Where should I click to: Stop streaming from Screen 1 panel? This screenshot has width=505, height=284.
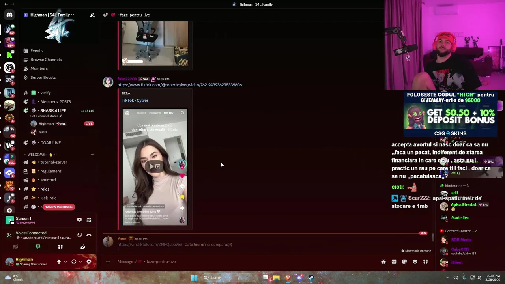[79, 220]
